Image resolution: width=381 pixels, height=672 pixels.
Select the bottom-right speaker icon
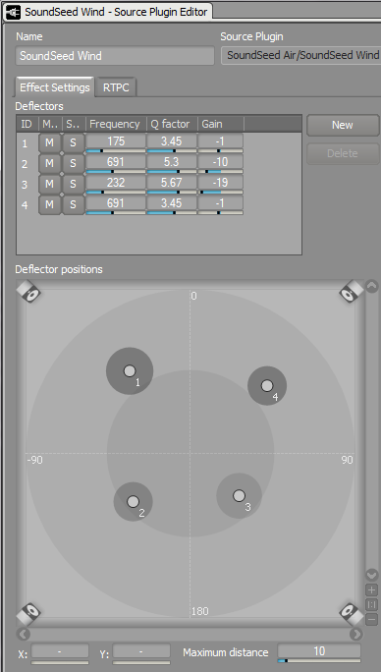[x=352, y=613]
